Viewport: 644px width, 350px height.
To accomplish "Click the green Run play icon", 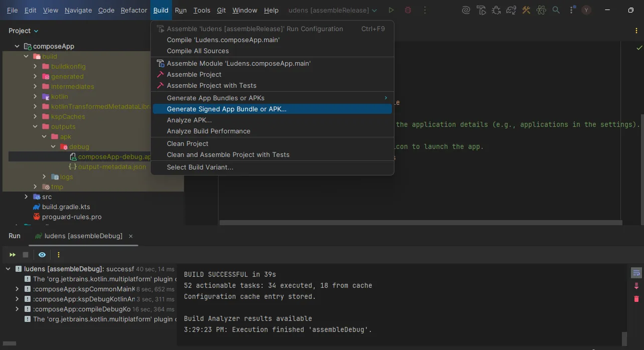I will pos(391,10).
